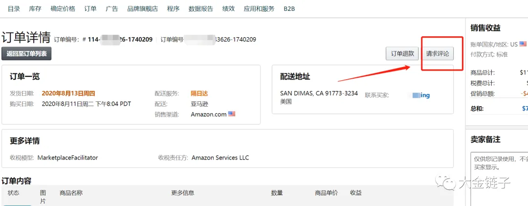Click the US flag next to 账单国家/地区
Screen dimensions: 528x206
point(523,44)
